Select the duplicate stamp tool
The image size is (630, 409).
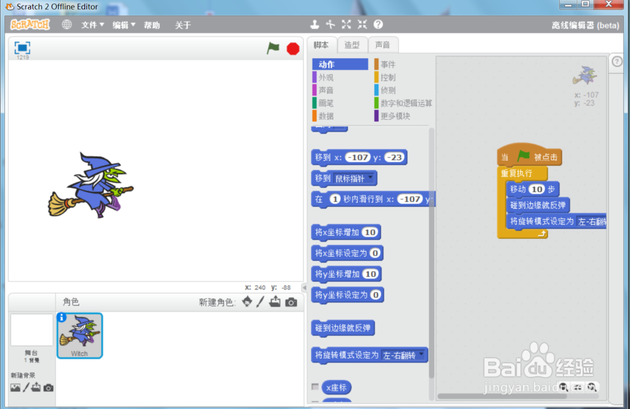click(x=314, y=25)
